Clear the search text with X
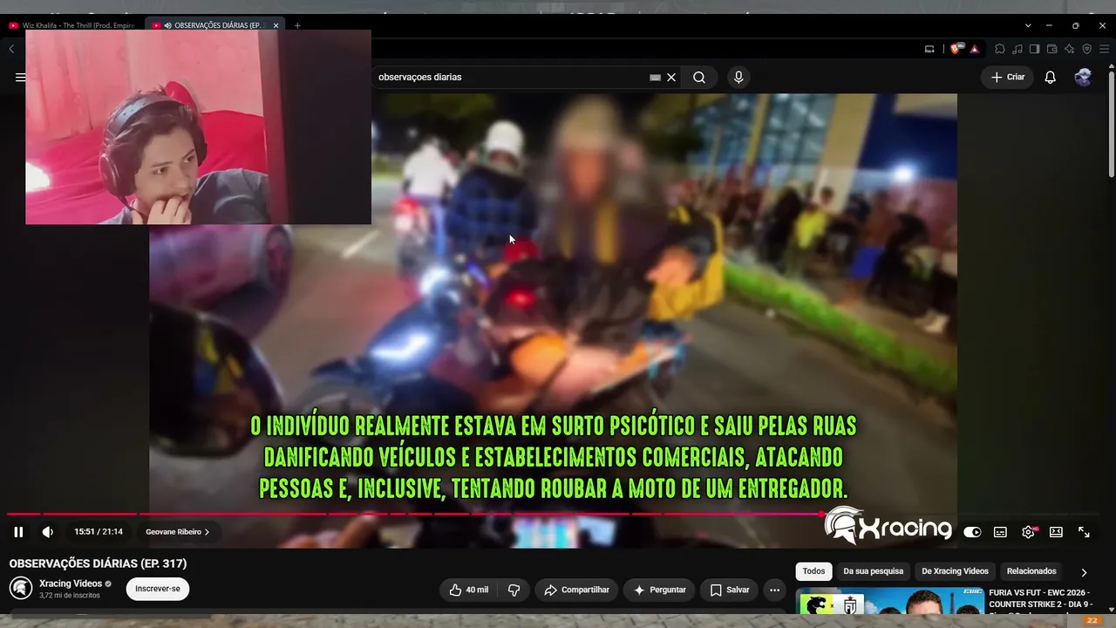The height and width of the screenshot is (628, 1116). tap(671, 77)
